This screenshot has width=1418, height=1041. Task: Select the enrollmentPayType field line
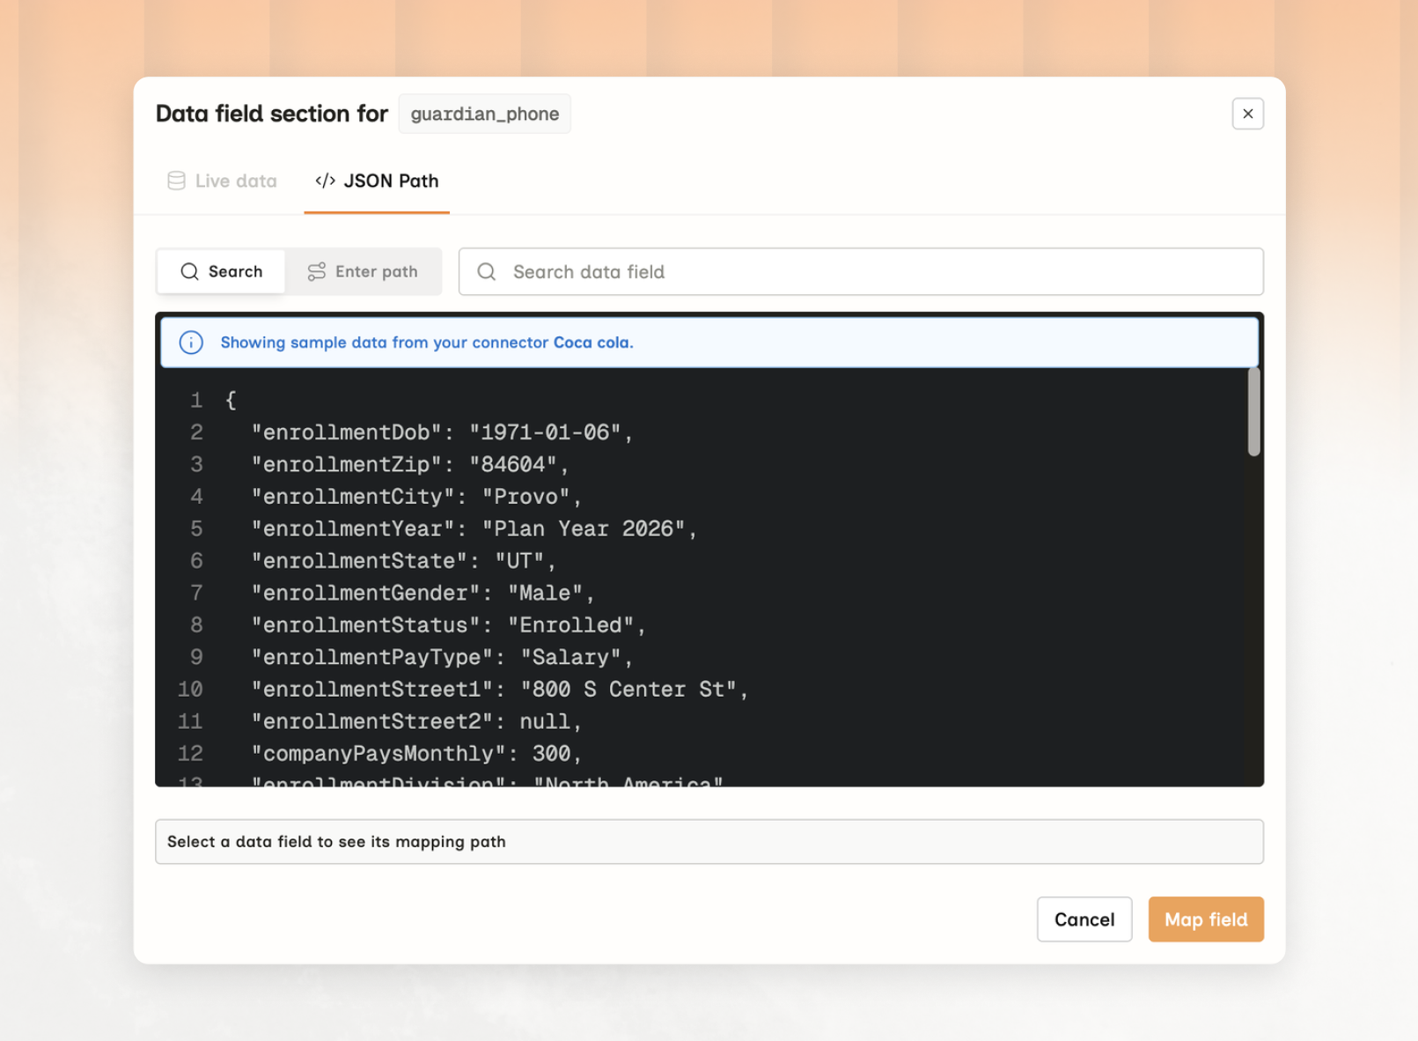442,657
